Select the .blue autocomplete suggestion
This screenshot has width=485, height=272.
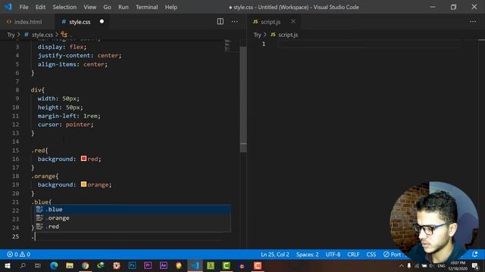(x=133, y=209)
